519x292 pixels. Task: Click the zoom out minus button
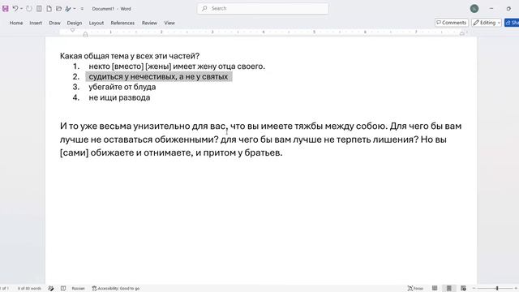pyautogui.click(x=474, y=289)
